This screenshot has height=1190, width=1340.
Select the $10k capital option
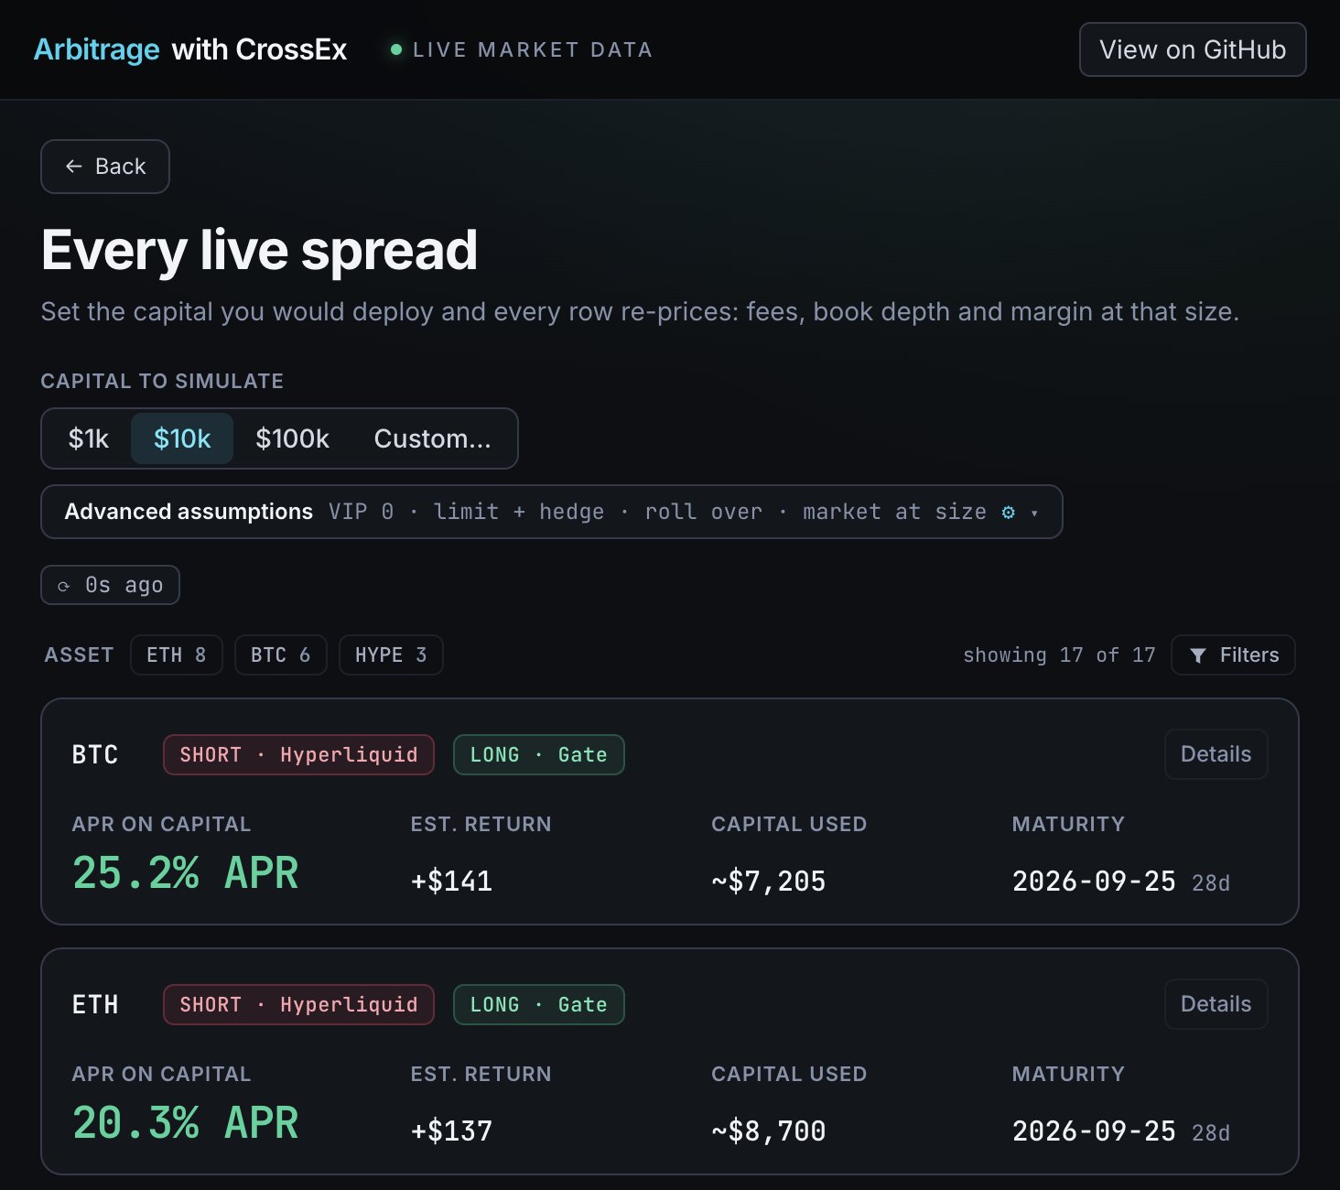coord(182,438)
